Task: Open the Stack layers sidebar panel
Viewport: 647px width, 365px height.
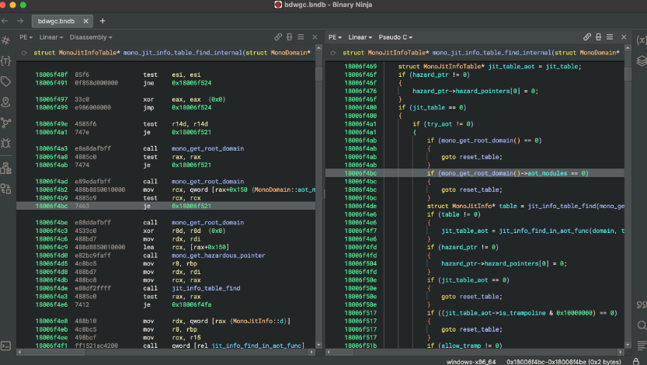Action: (x=641, y=60)
